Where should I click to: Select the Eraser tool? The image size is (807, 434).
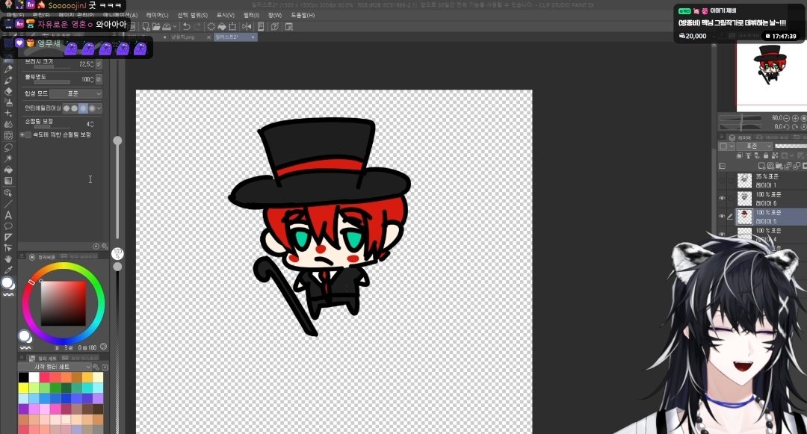tap(8, 92)
